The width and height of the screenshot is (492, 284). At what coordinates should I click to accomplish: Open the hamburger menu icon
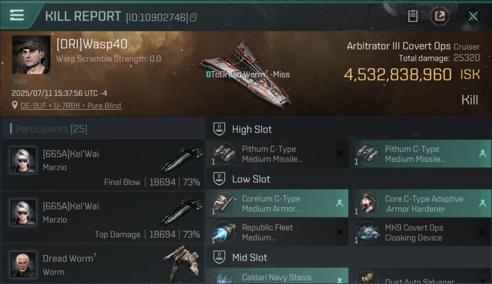[17, 16]
